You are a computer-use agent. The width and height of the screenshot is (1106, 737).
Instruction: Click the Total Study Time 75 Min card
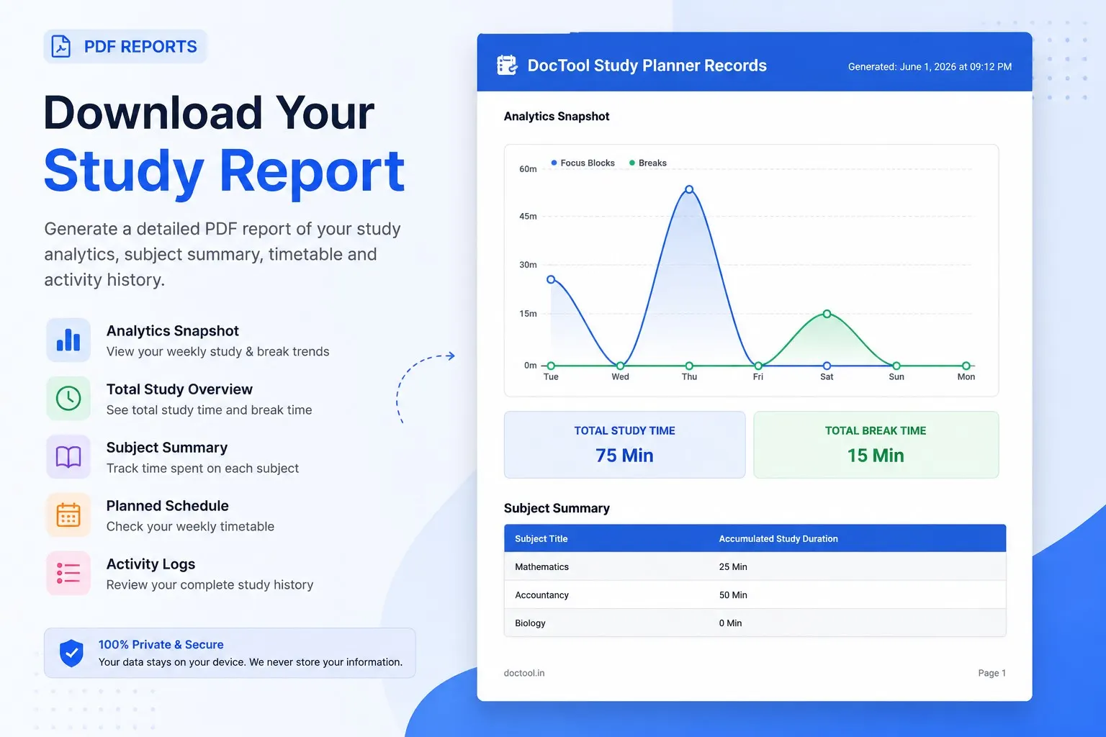click(x=624, y=445)
